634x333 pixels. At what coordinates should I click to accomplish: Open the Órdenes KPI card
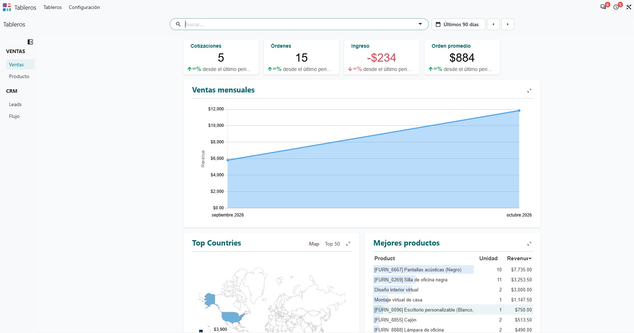coord(301,57)
